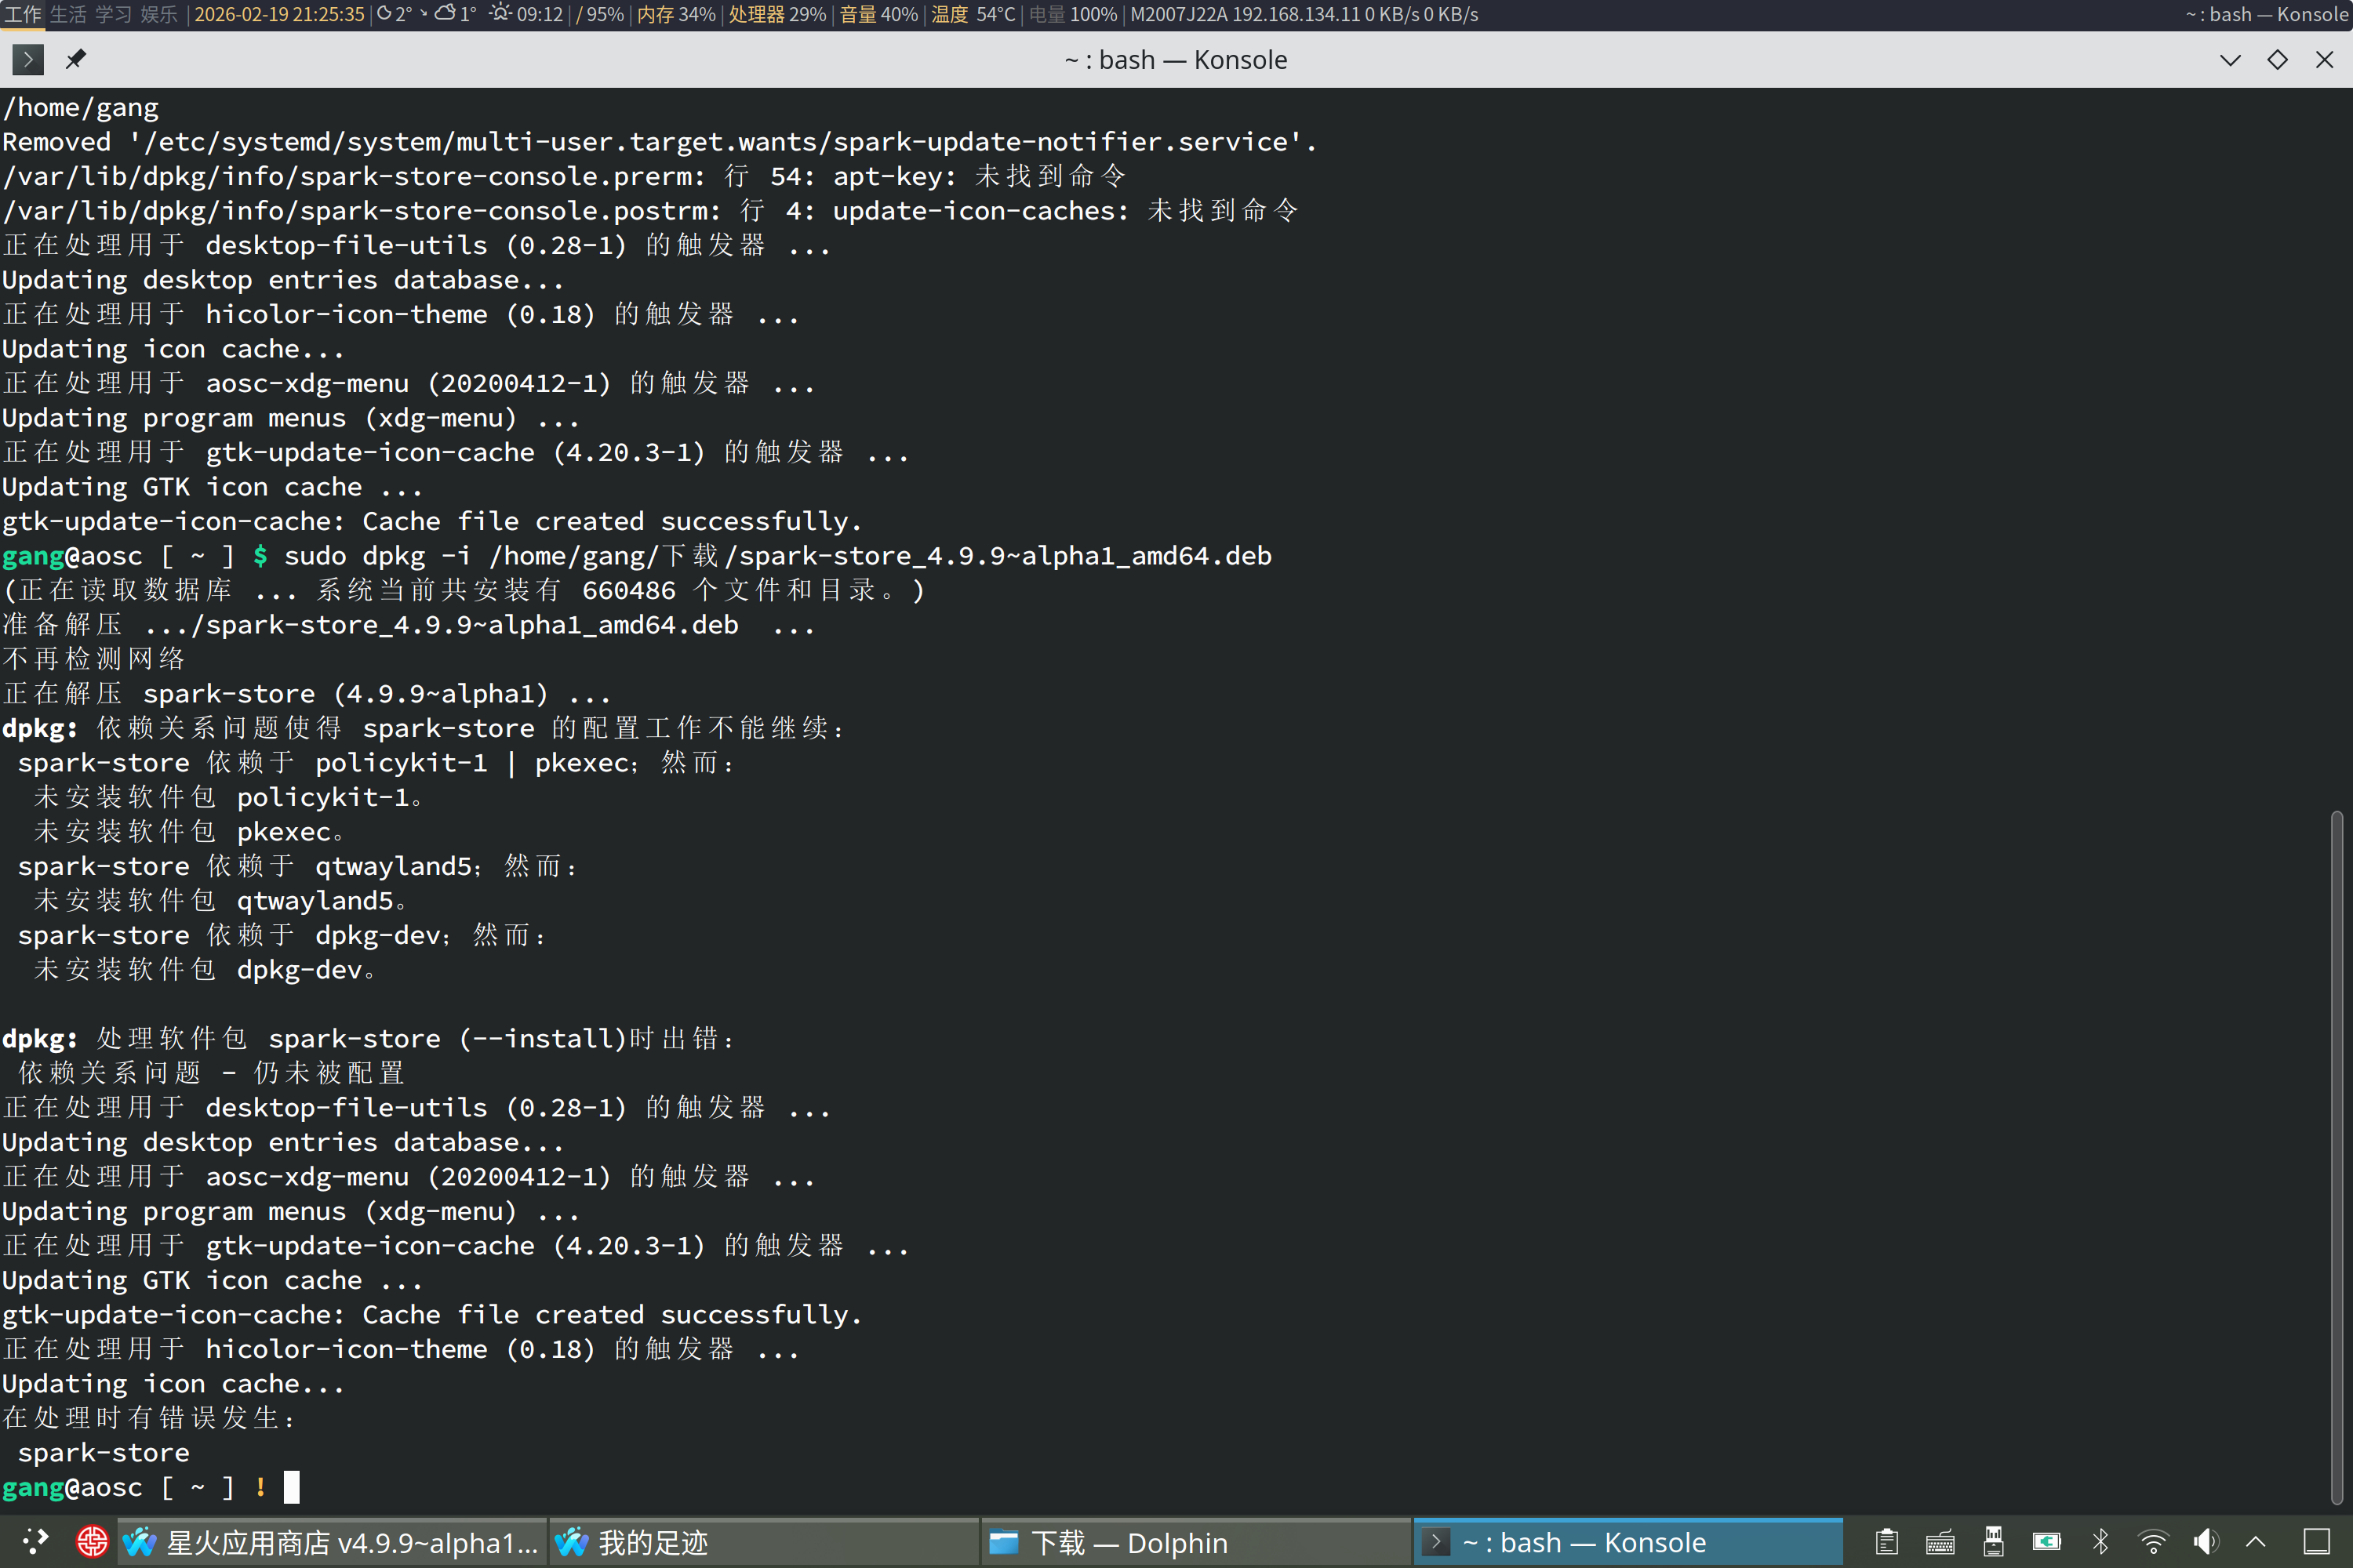The image size is (2353, 1568).
Task: Click 内存 34% memory indicator
Action: (676, 14)
